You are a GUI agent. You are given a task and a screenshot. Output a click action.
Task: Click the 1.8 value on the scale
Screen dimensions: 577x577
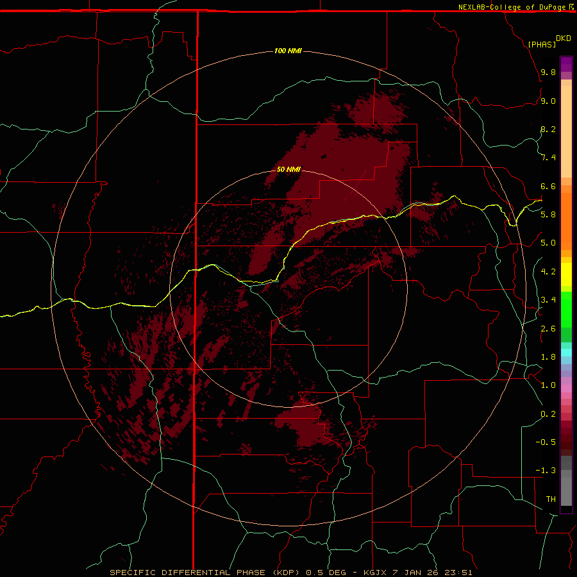tap(548, 357)
